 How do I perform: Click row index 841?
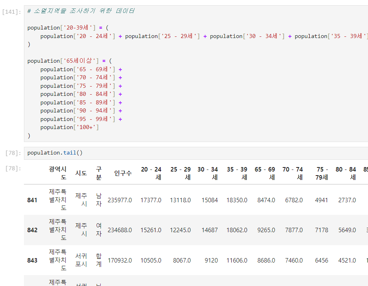[32, 200]
